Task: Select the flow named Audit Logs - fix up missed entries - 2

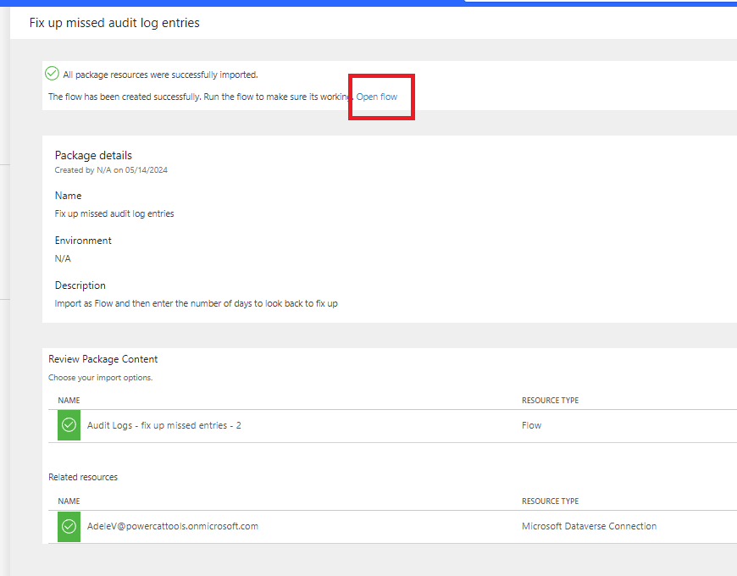Action: tap(163, 424)
